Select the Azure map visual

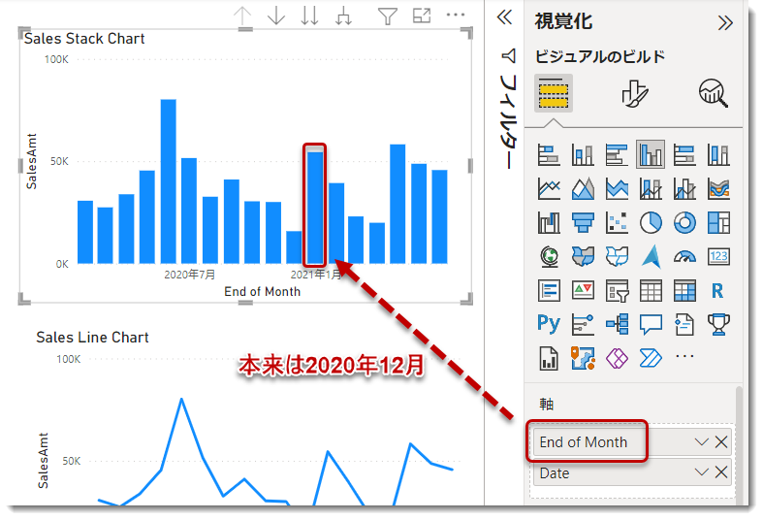(x=651, y=256)
